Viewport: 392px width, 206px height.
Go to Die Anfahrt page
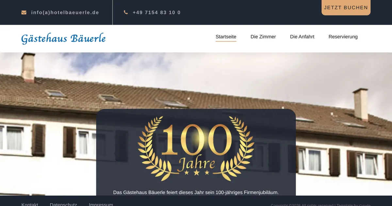302,37
